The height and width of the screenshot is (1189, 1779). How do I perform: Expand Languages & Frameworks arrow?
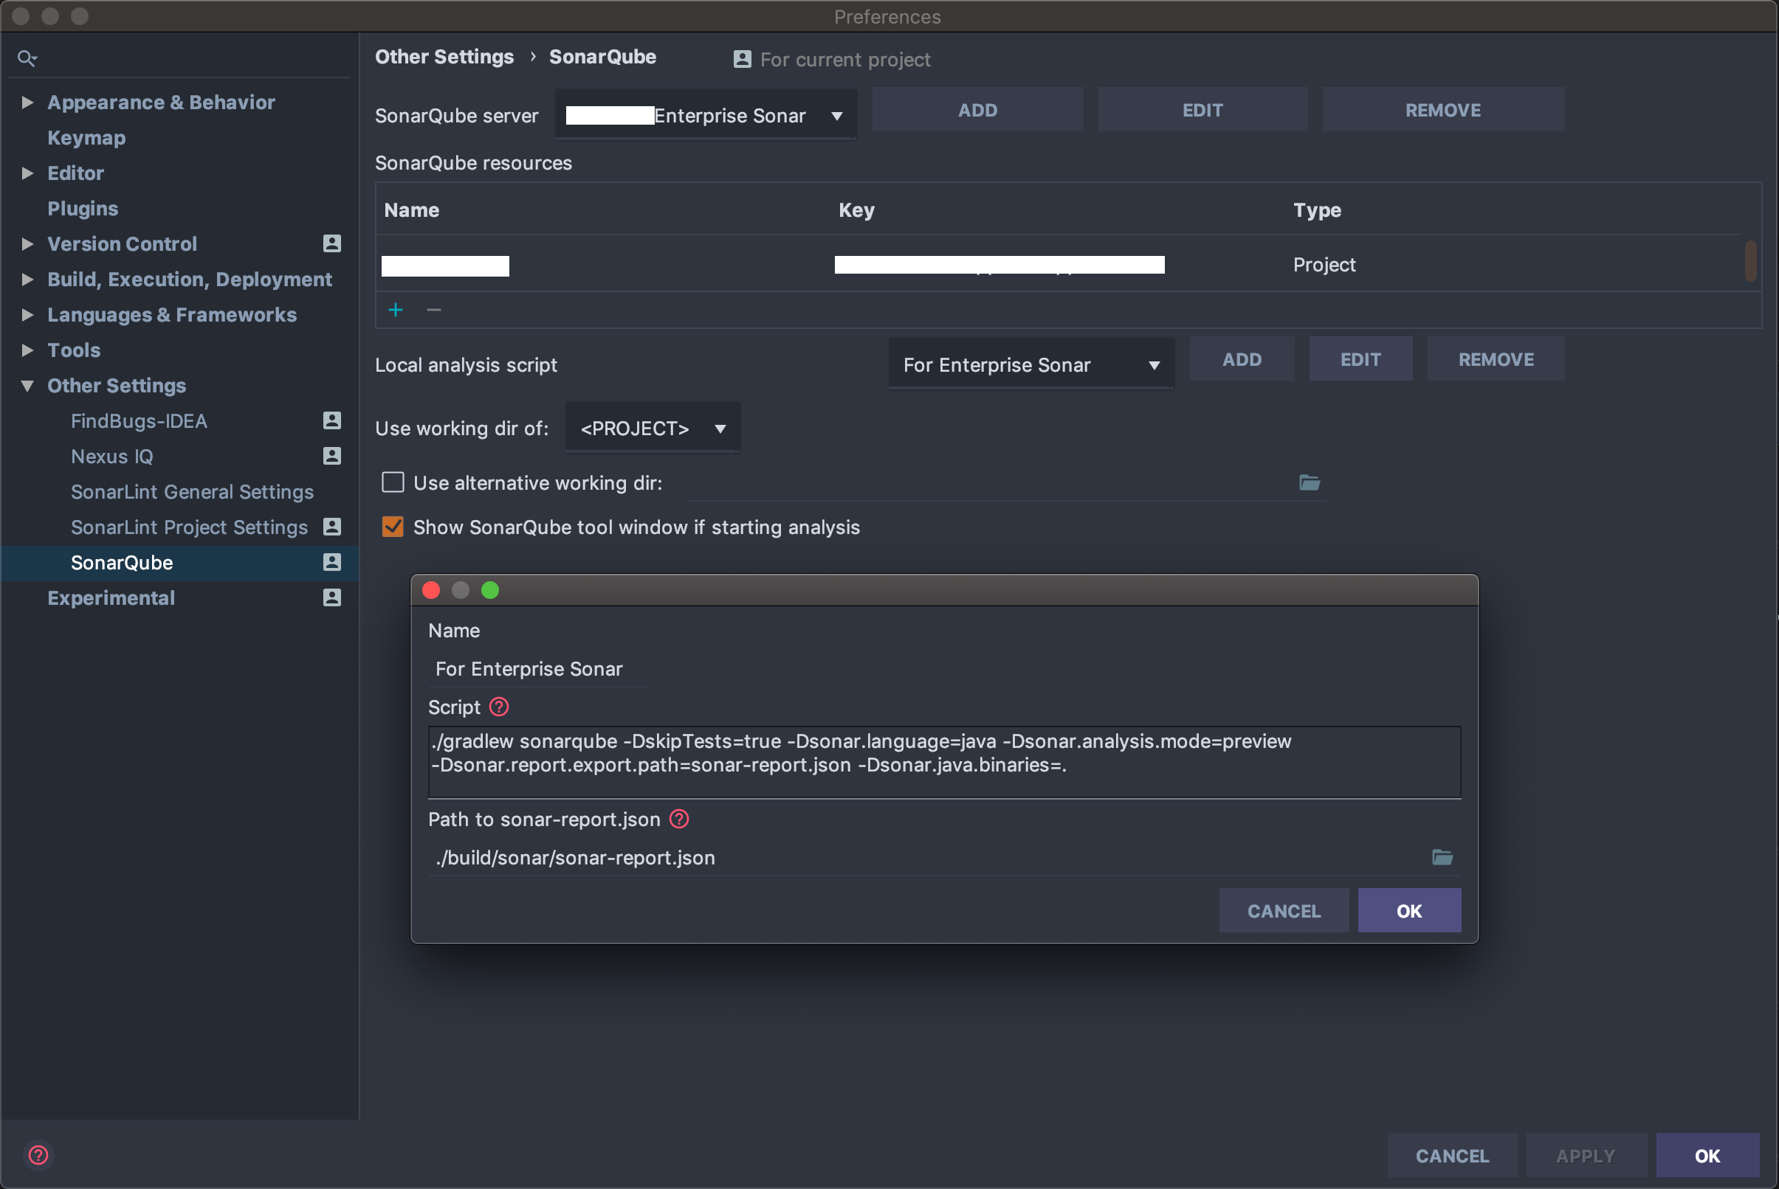click(27, 314)
